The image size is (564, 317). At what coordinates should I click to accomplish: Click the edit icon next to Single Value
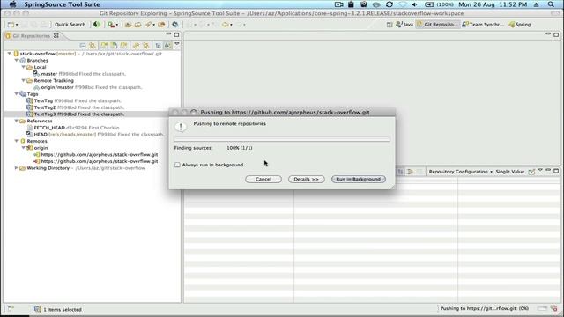point(531,172)
